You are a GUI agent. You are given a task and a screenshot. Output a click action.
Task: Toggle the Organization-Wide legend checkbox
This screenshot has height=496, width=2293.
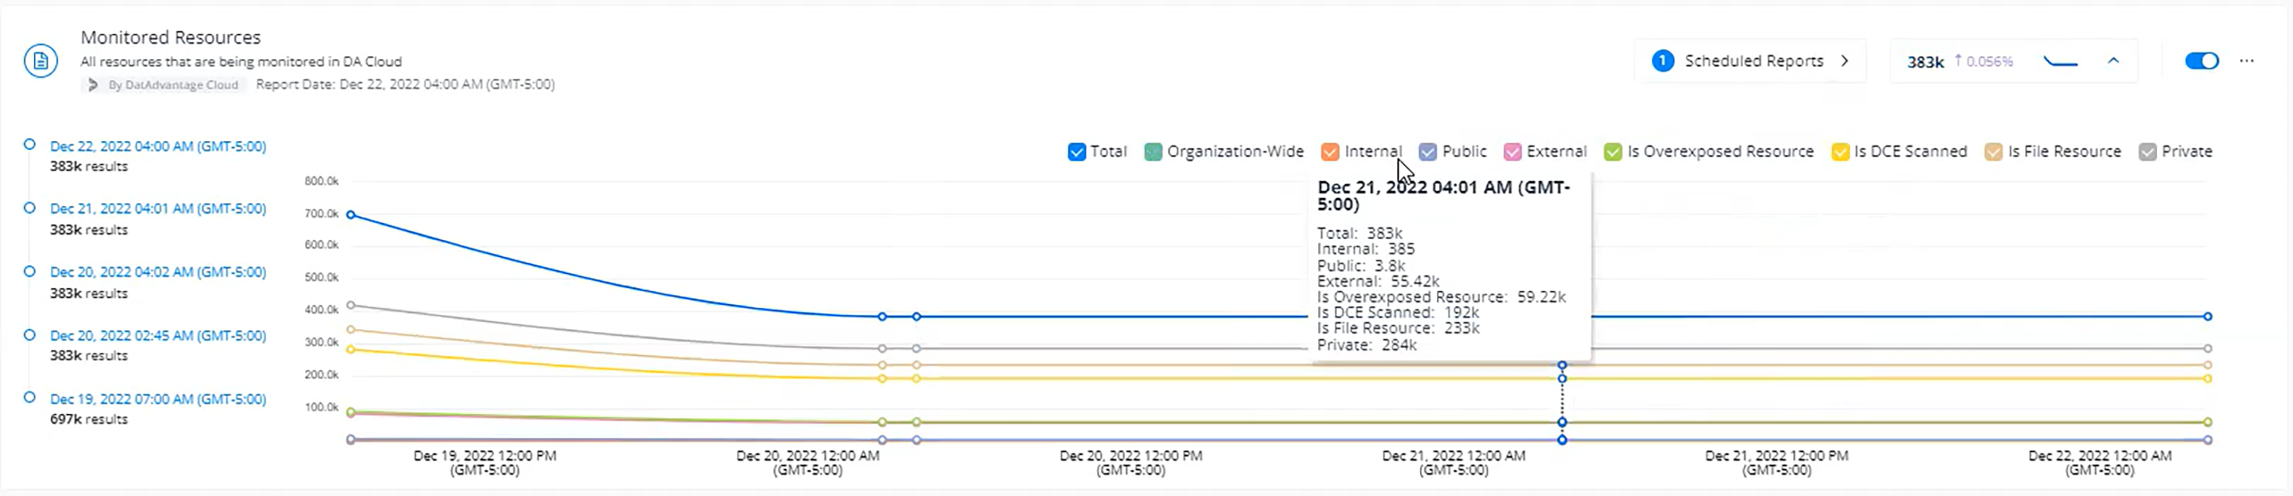1153,152
